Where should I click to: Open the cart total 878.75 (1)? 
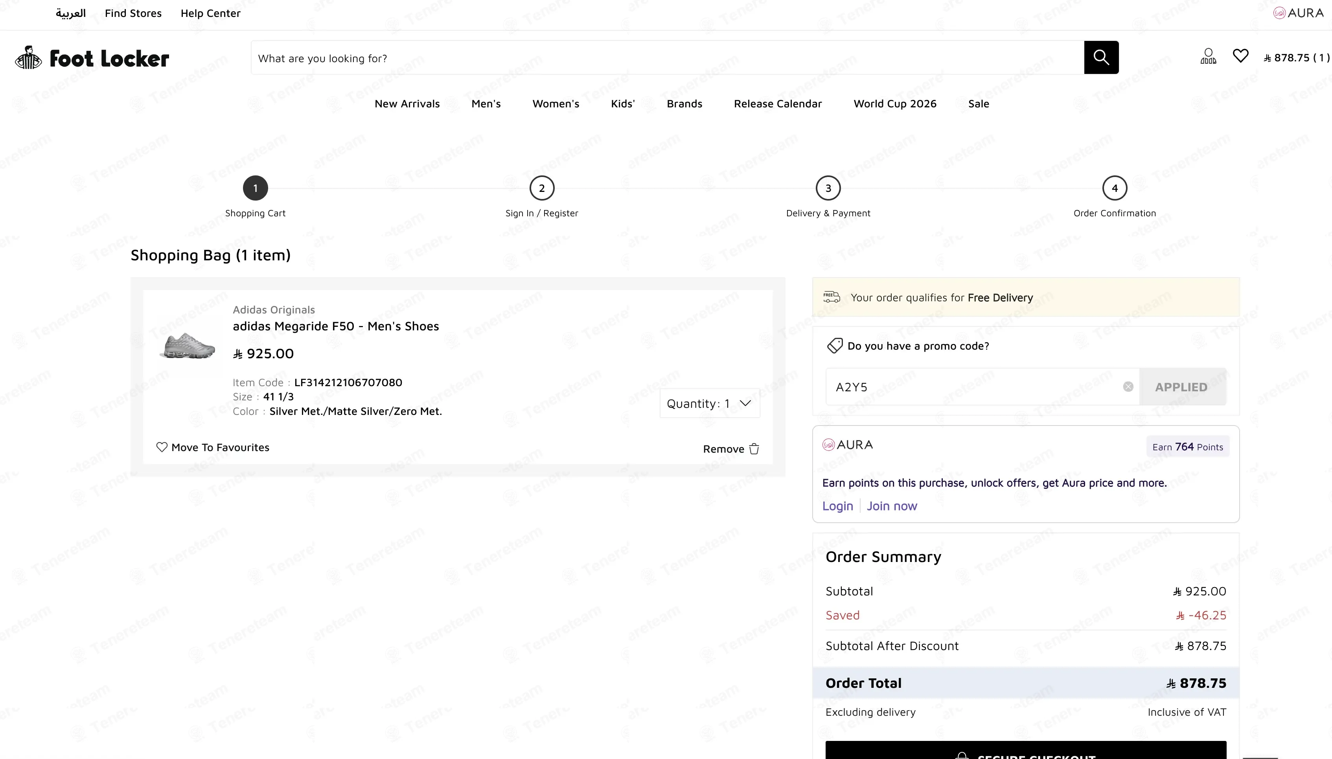1296,58
